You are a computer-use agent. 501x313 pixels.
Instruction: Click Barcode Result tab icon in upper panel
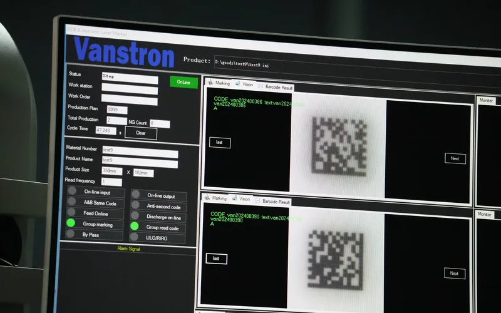pos(261,86)
